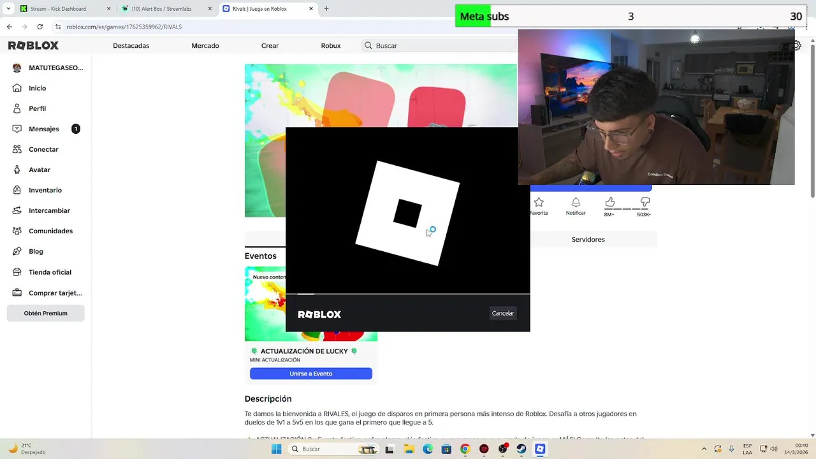Click the browser address bar URL

click(x=124, y=27)
